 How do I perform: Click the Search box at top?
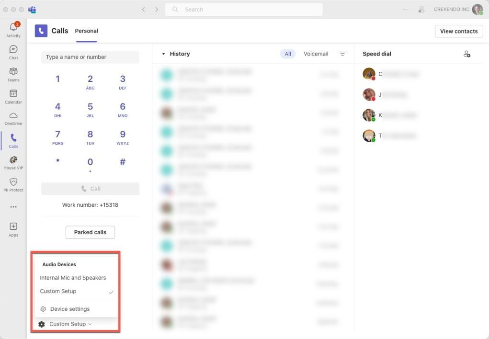point(244,10)
